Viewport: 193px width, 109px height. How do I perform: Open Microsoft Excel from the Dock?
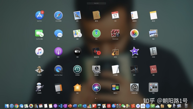(80, 106)
